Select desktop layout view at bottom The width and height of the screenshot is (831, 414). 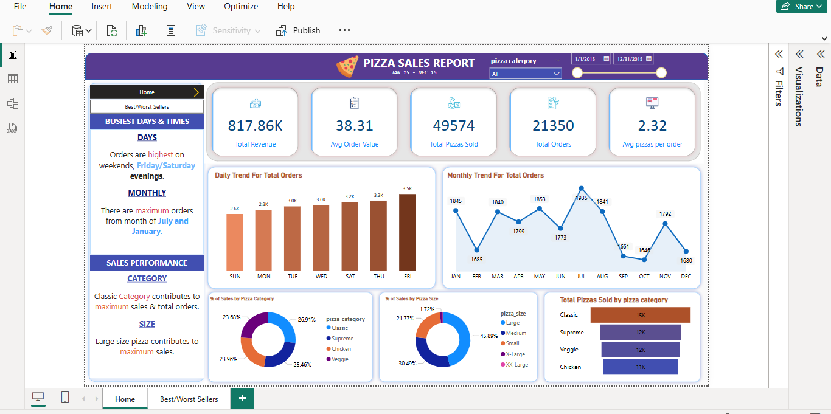pyautogui.click(x=38, y=398)
